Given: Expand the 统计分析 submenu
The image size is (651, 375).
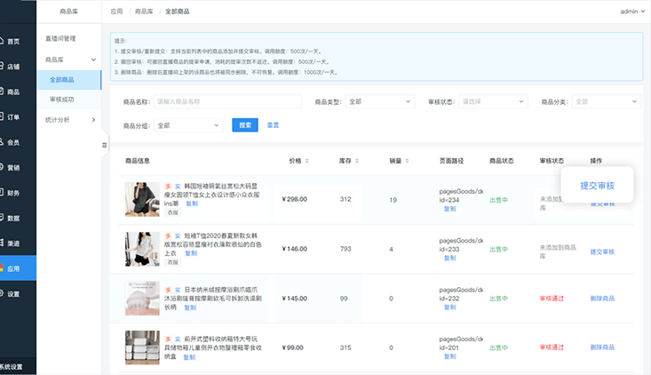Looking at the screenshot, I should tap(71, 119).
